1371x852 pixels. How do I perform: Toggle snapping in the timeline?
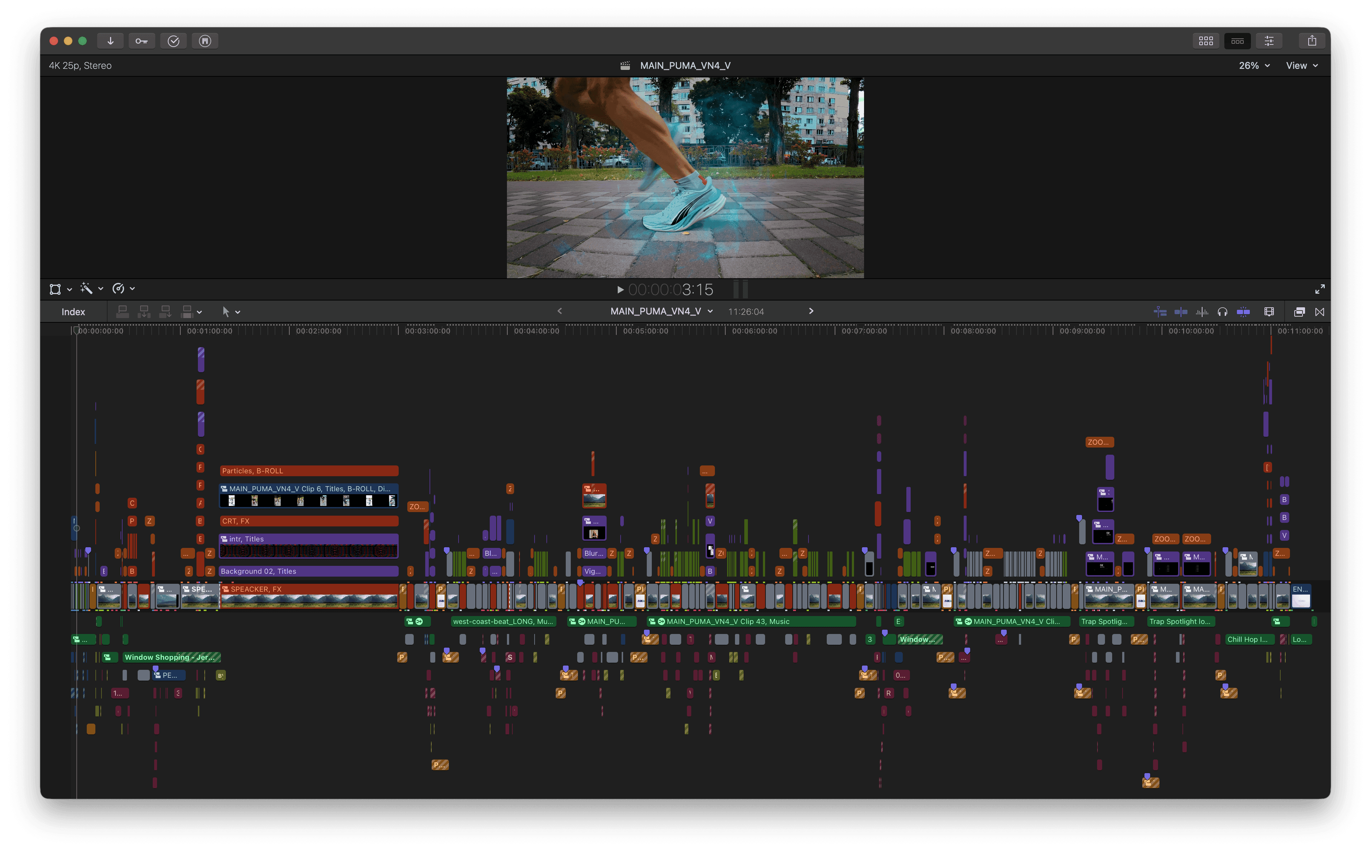coord(1243,312)
